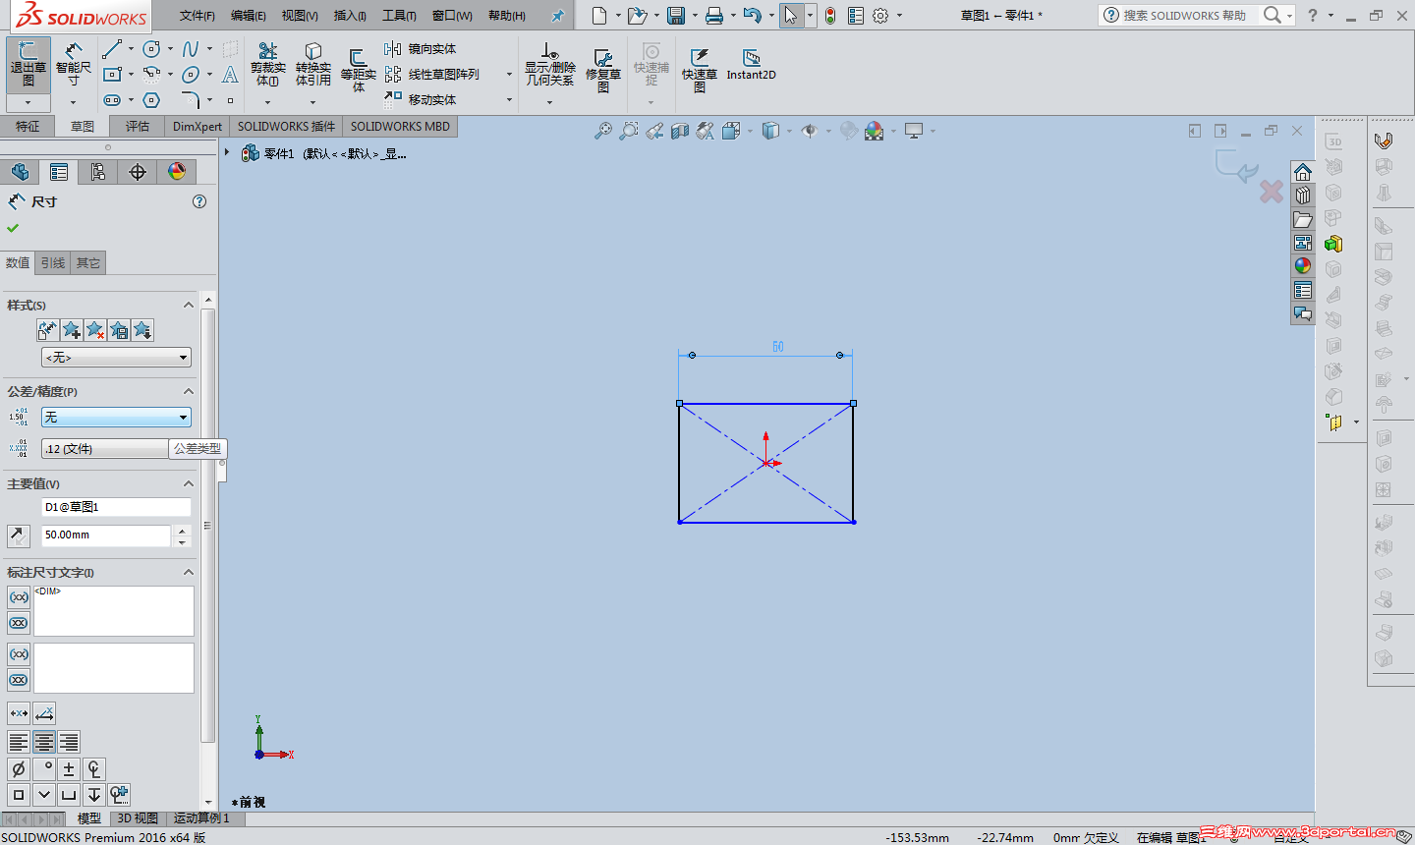Collapse the 公差/精度(P) section
Image resolution: width=1415 pixels, height=845 pixels.
(x=189, y=392)
